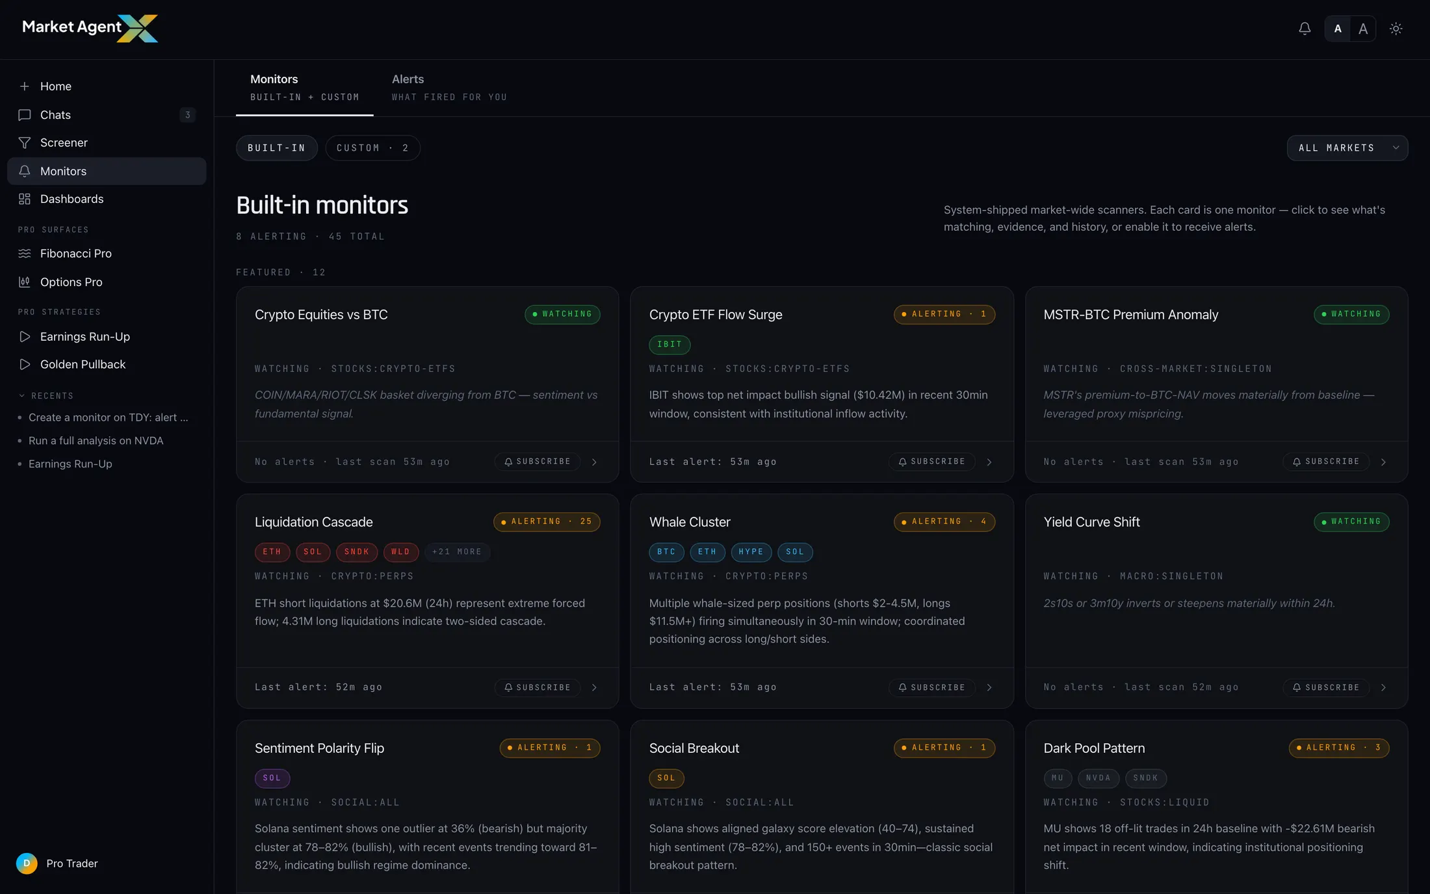Click the BTC chip in Whale Cluster
The image size is (1430, 894).
(666, 552)
